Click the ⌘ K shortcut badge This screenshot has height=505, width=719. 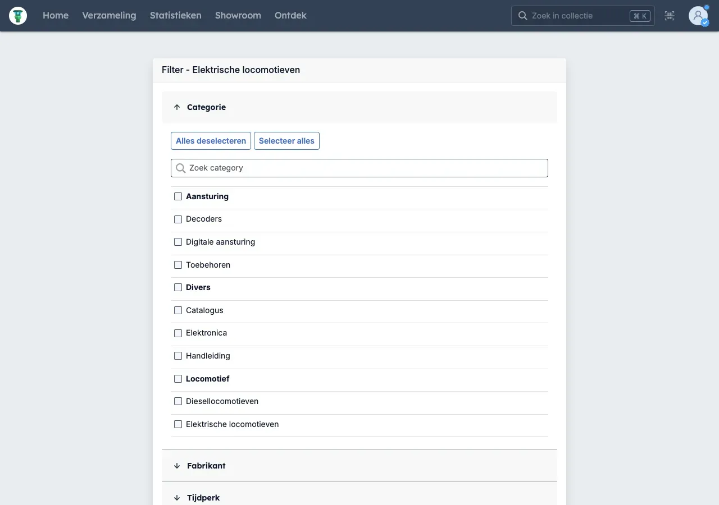(x=640, y=16)
